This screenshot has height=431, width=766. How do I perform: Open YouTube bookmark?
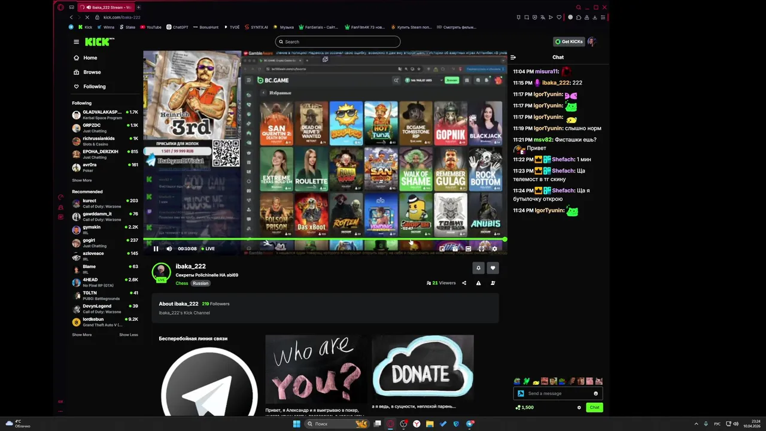(150, 27)
